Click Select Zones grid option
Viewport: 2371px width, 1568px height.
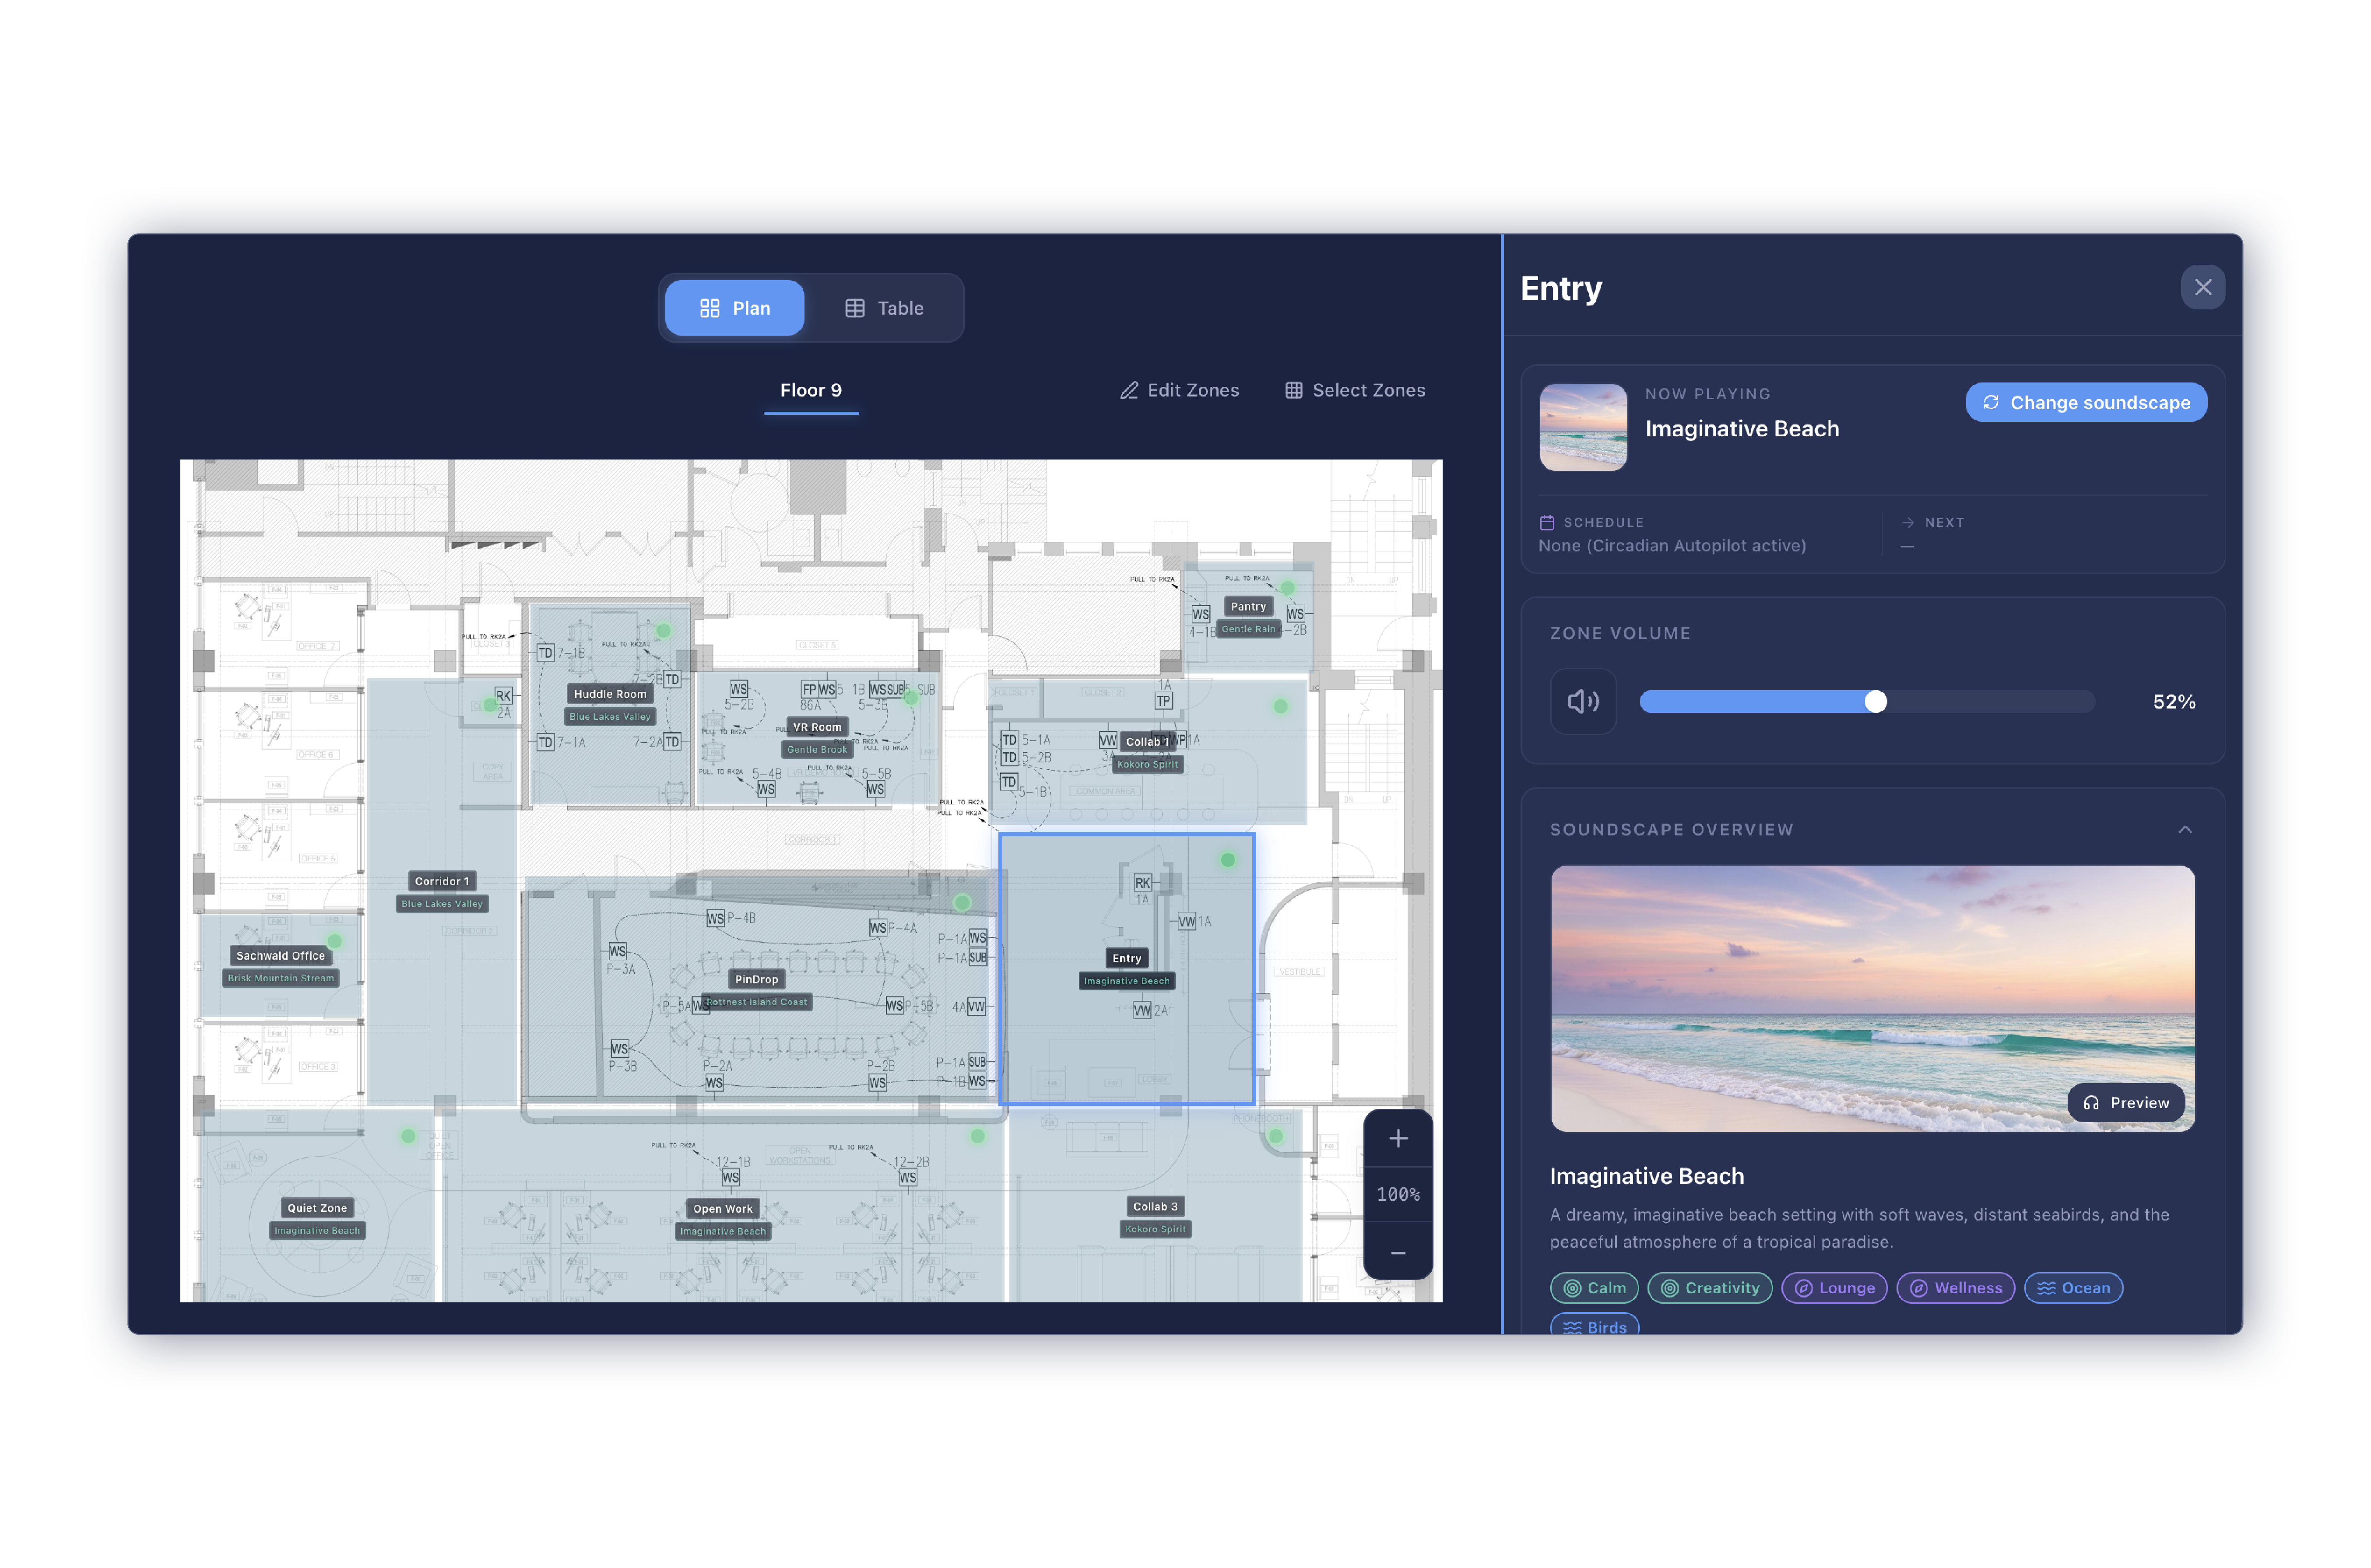(1355, 391)
